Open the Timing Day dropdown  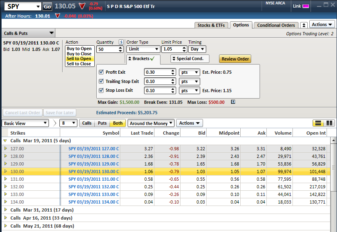(x=197, y=49)
